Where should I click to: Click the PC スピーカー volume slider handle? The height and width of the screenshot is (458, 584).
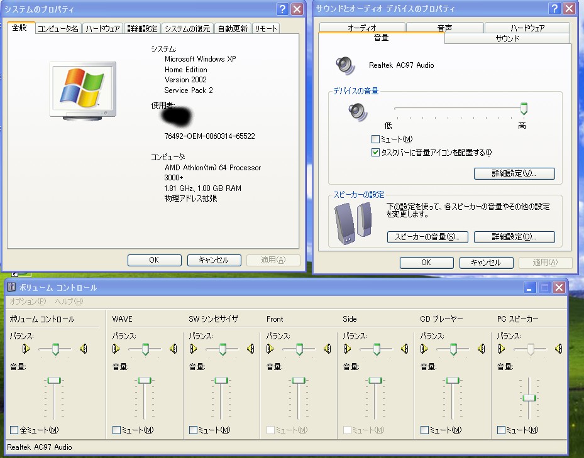529,397
